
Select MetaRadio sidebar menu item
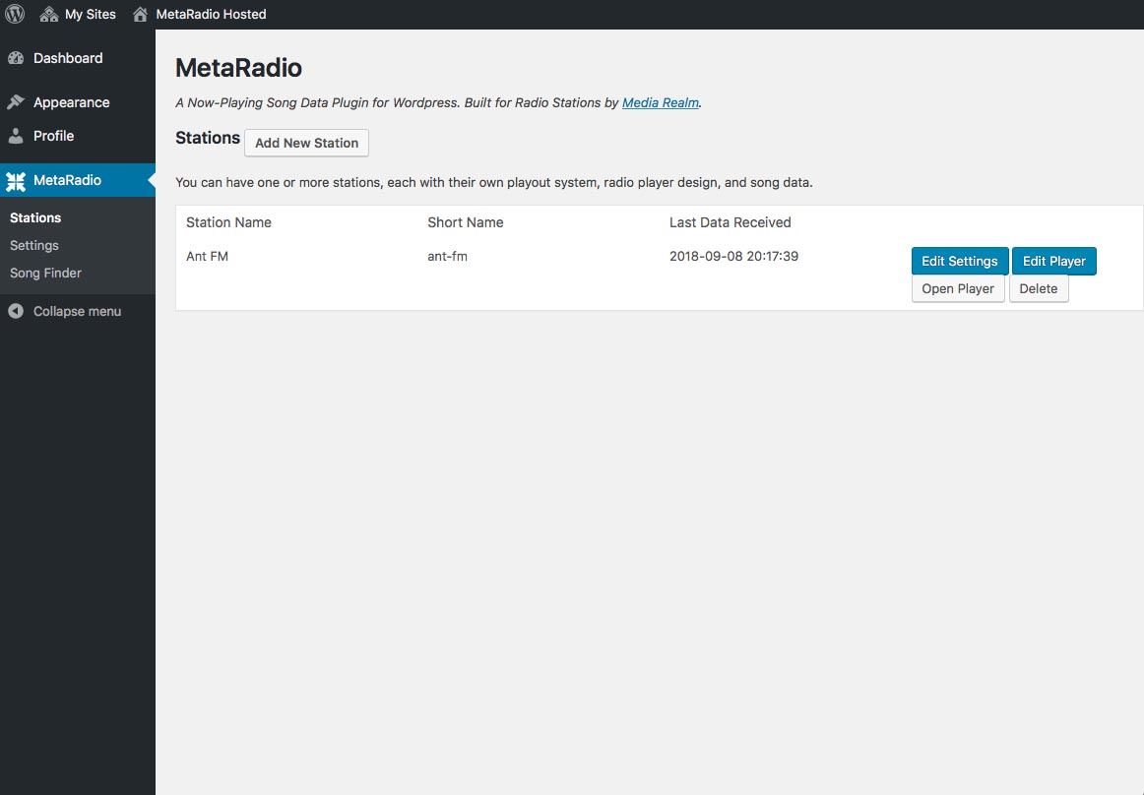click(x=78, y=180)
